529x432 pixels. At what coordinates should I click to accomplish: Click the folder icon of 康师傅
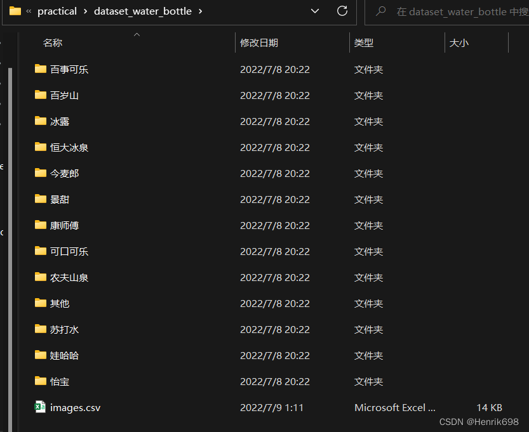pos(41,225)
